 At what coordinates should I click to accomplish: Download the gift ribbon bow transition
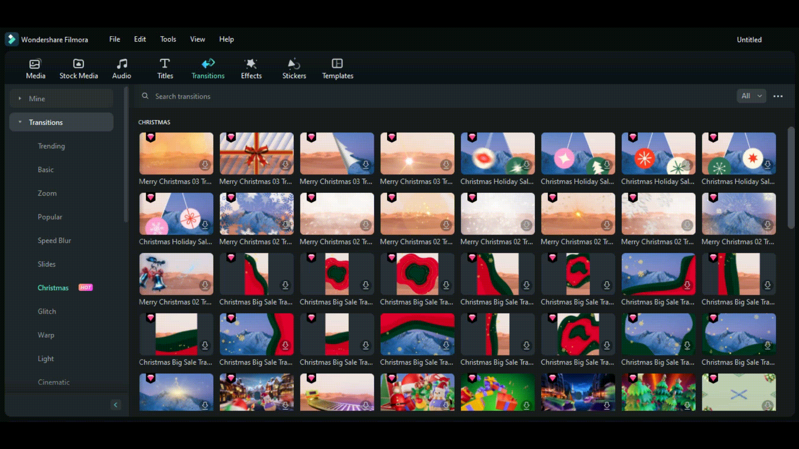pyautogui.click(x=285, y=165)
